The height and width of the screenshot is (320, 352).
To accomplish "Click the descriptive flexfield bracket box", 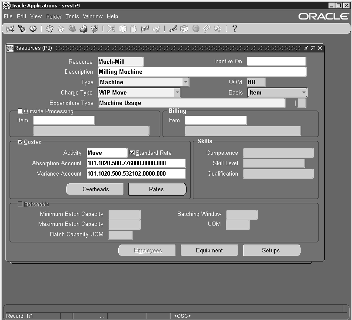I will pos(302,103).
